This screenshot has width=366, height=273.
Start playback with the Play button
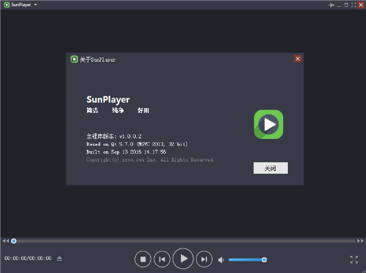183,259
